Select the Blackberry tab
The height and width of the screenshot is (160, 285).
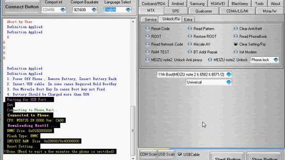pos(240,4)
